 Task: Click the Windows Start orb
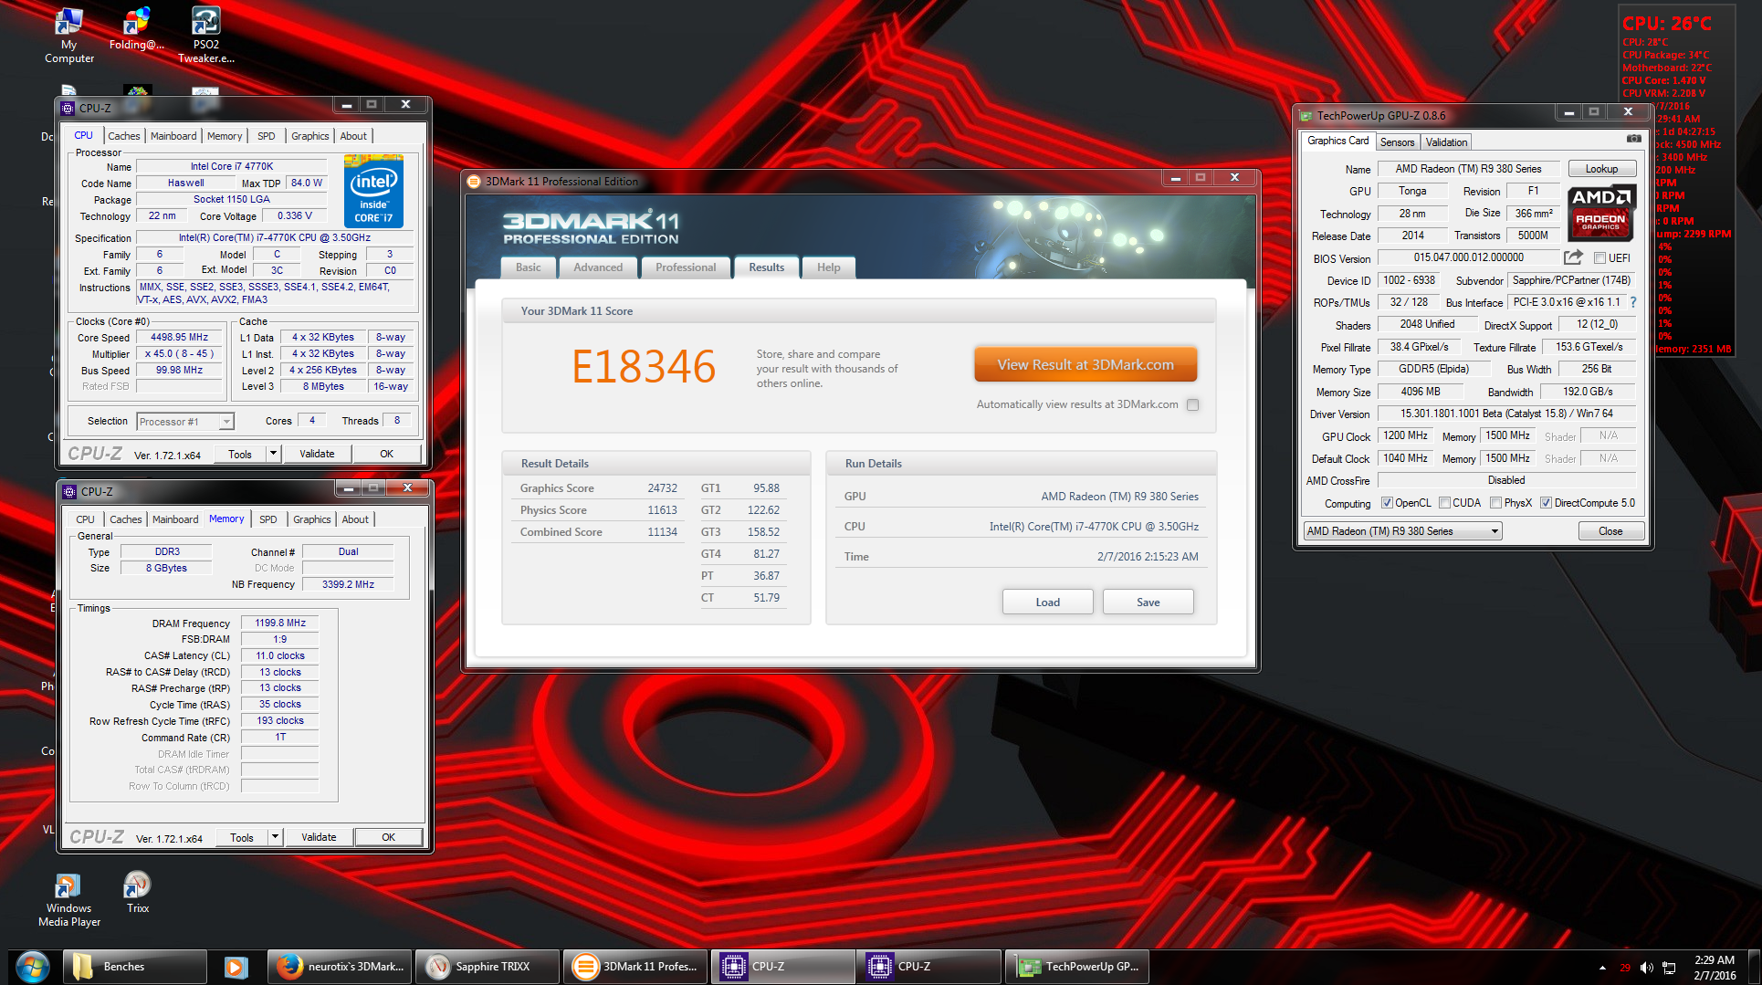click(32, 967)
